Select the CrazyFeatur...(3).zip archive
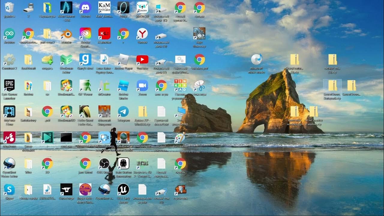 (295, 59)
